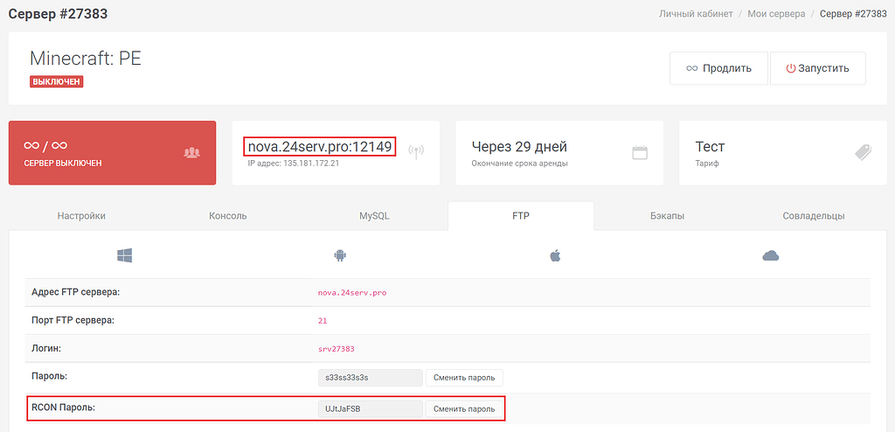This screenshot has width=895, height=432.
Task: Select the Apple platform icon
Action: (554, 255)
